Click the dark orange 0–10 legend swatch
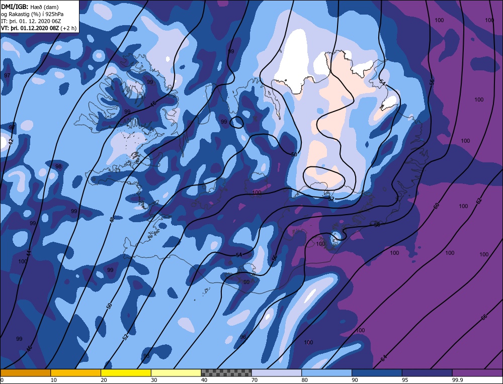503x384 pixels. click(x=25, y=373)
